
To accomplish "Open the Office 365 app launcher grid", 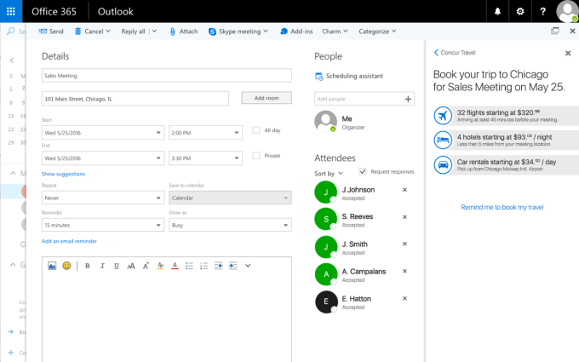I will point(12,11).
